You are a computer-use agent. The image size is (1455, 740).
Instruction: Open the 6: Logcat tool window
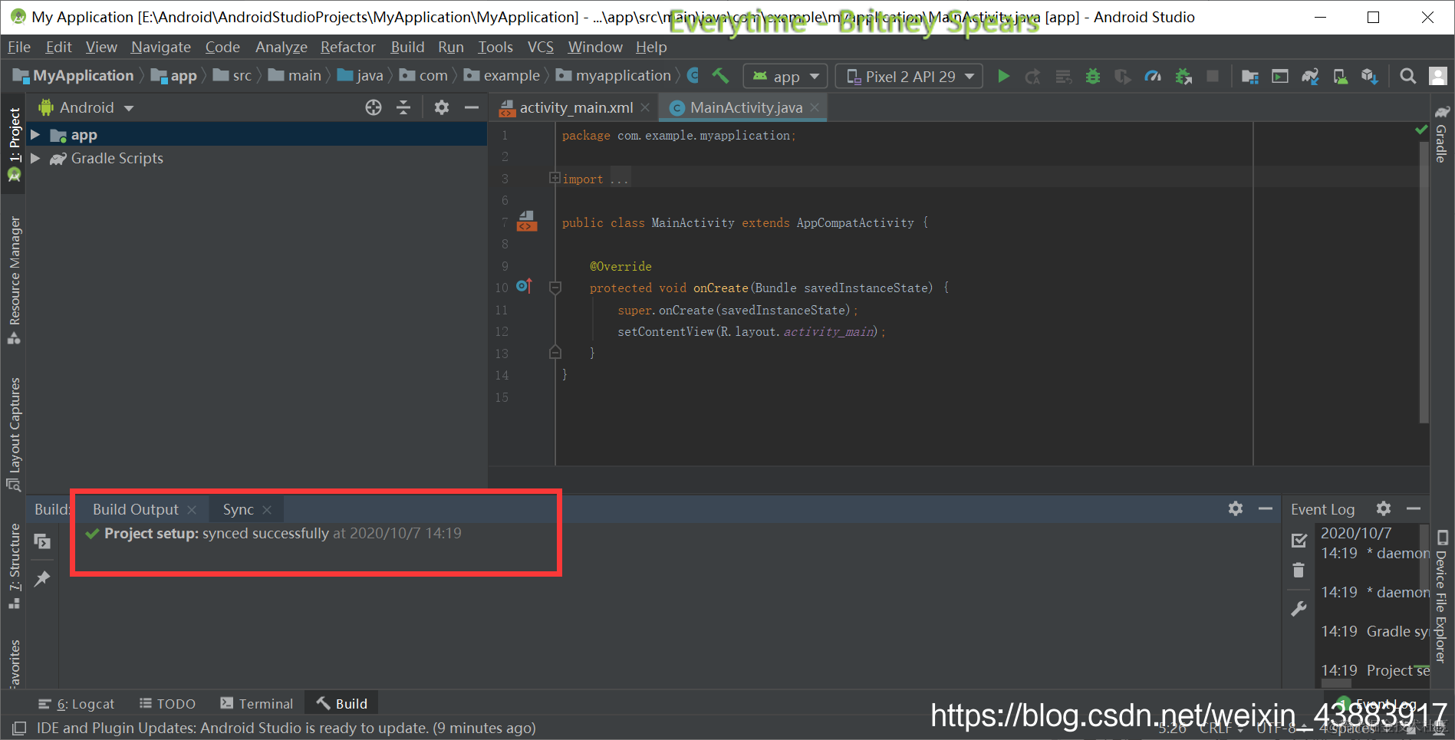click(77, 703)
